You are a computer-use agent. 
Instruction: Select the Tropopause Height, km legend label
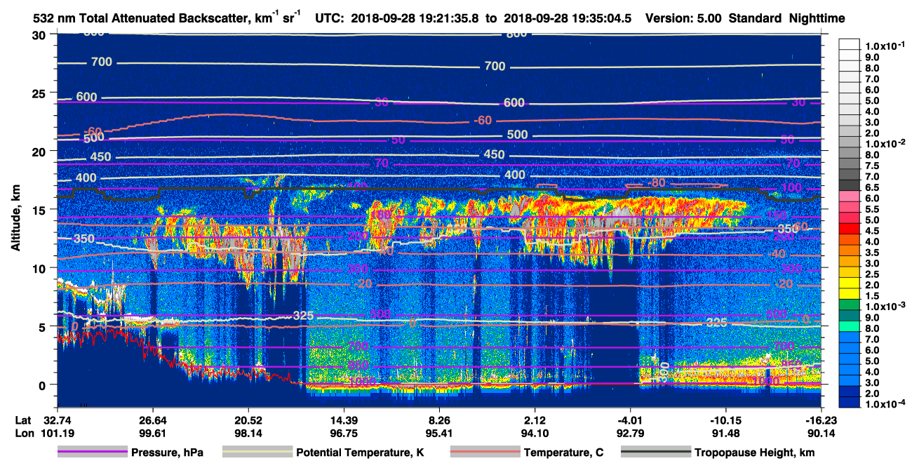(x=754, y=453)
